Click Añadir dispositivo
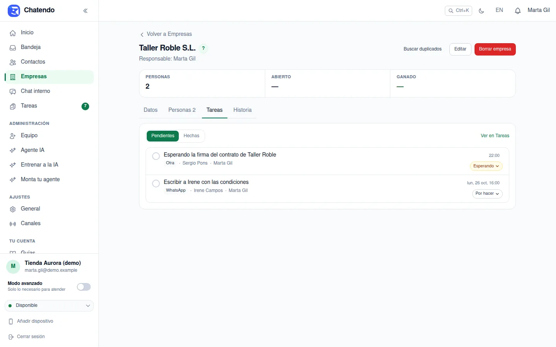The width and height of the screenshot is (556, 347). click(31, 322)
